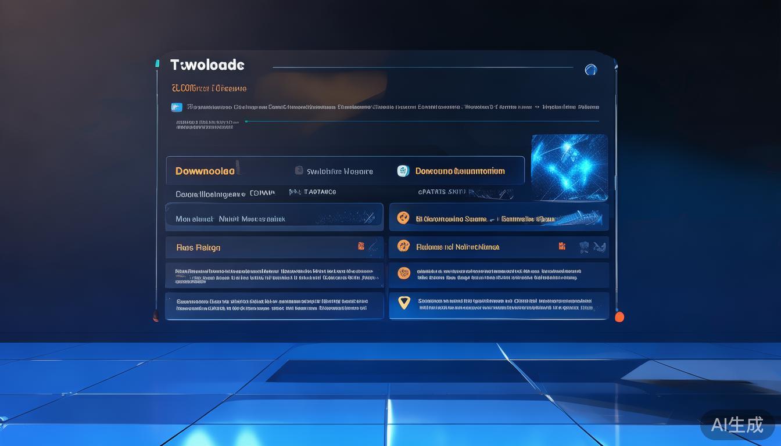Select the Svalohfire Hogoire tab
The height and width of the screenshot is (446, 781).
coord(339,171)
